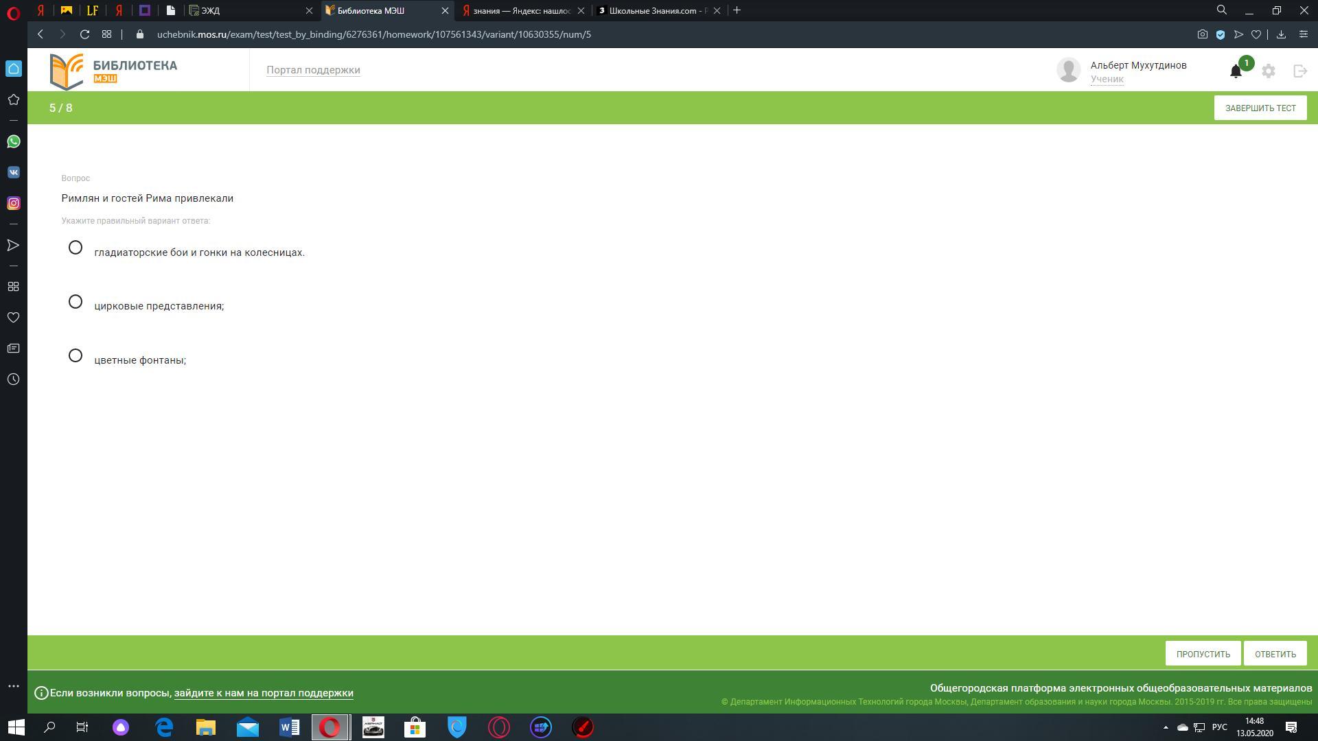The image size is (1318, 741).
Task: Show hidden system tray icons arrow
Action: pyautogui.click(x=1165, y=727)
